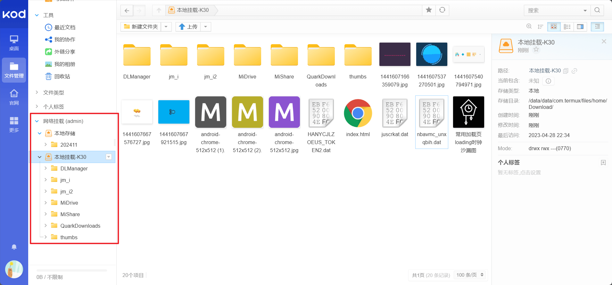Toggle the right info panel button
This screenshot has height=285, width=612.
click(597, 27)
